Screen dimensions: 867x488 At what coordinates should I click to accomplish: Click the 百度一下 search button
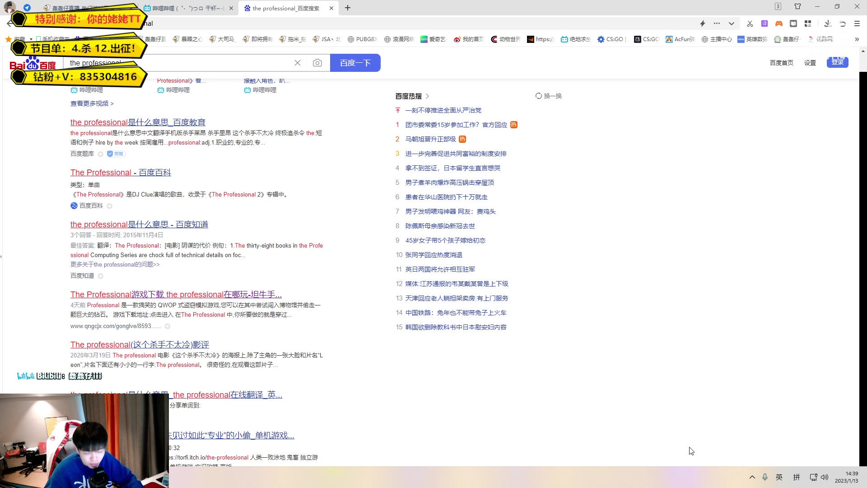click(355, 63)
